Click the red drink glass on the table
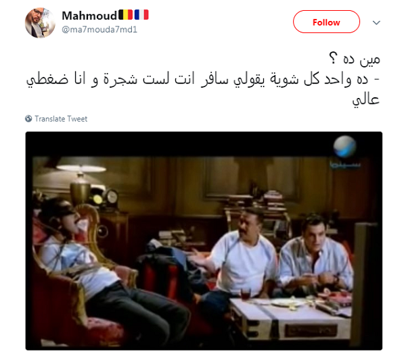 coord(245,294)
